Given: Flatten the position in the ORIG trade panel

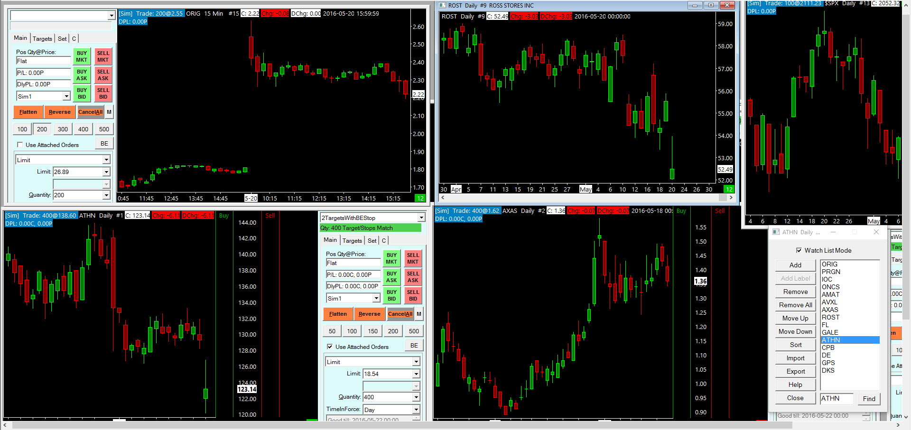Looking at the screenshot, I should [28, 112].
